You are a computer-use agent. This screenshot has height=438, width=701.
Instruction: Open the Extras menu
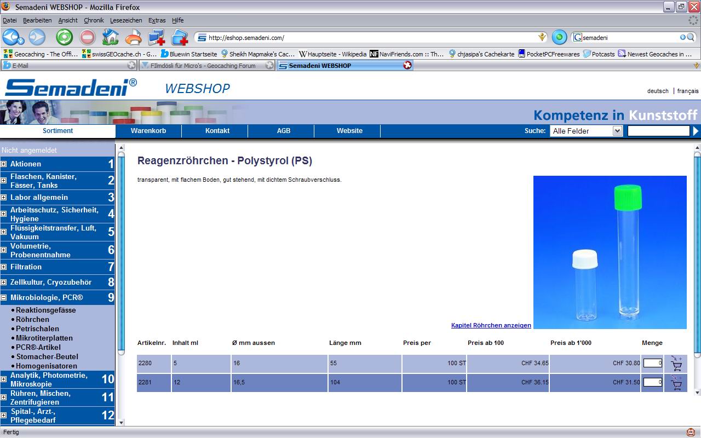pos(157,20)
